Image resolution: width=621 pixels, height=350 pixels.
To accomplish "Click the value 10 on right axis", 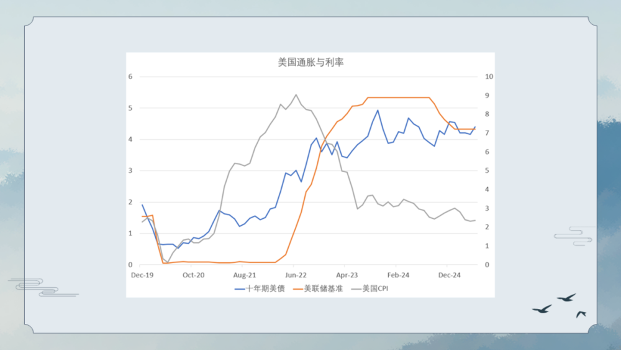I will (x=489, y=76).
